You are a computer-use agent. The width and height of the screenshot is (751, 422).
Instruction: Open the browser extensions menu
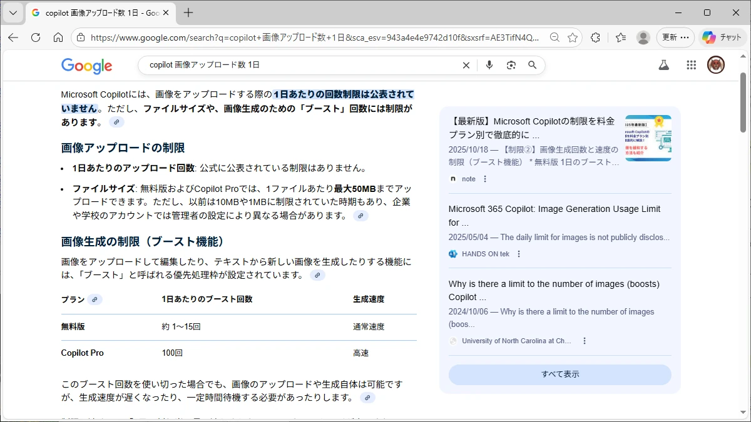tap(595, 38)
